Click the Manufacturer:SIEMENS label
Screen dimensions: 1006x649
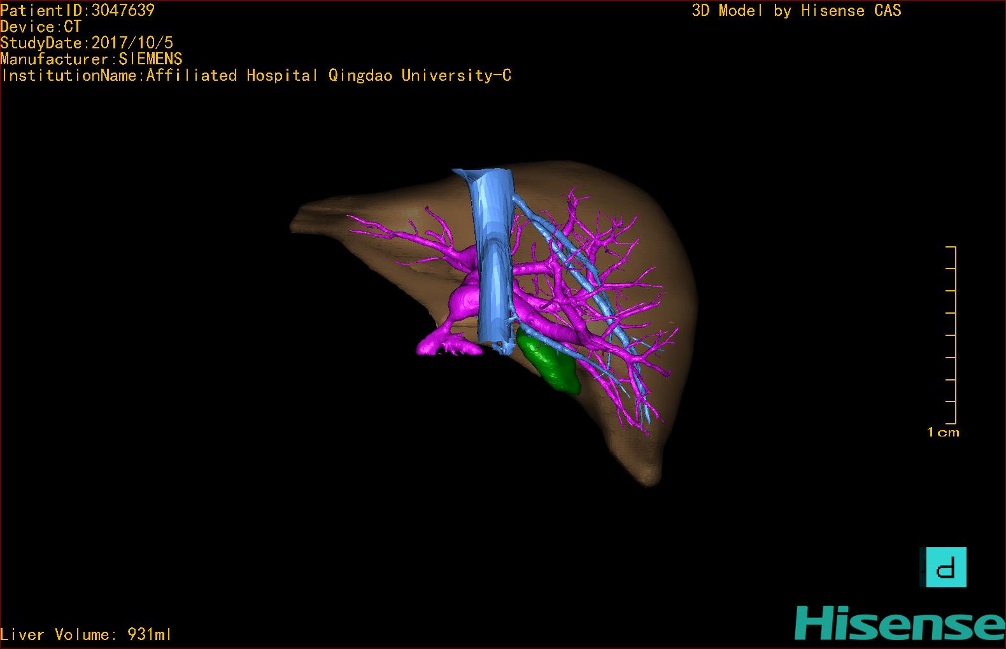pyautogui.click(x=91, y=59)
